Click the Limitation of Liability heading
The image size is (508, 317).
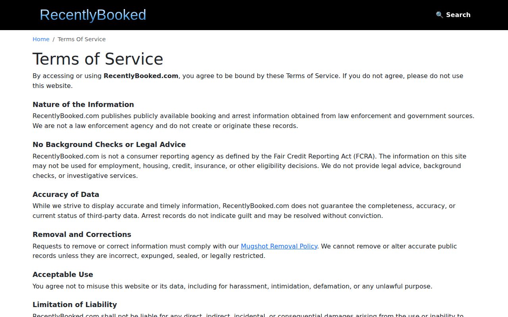pyautogui.click(x=75, y=305)
